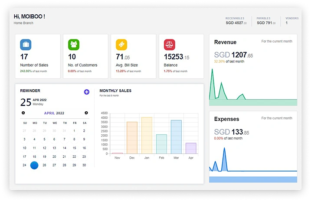
Task: Click the blue expenses area chart
Action: pyautogui.click(x=253, y=165)
